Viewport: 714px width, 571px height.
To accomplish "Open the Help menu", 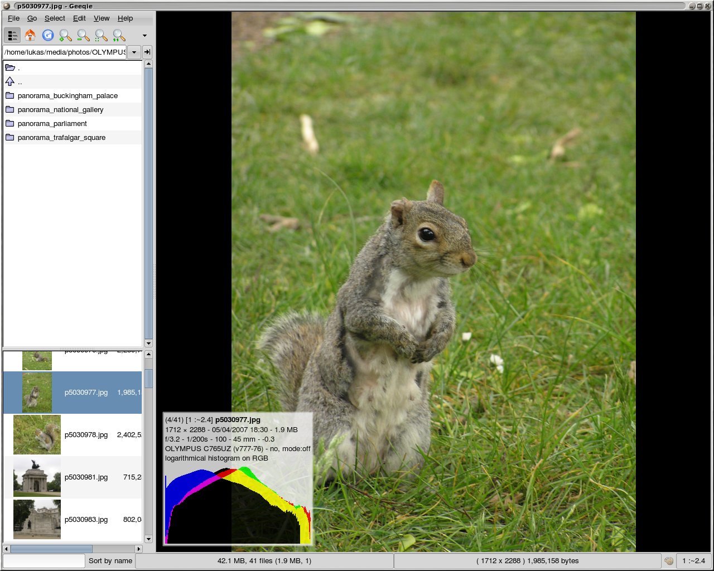I will pyautogui.click(x=125, y=18).
